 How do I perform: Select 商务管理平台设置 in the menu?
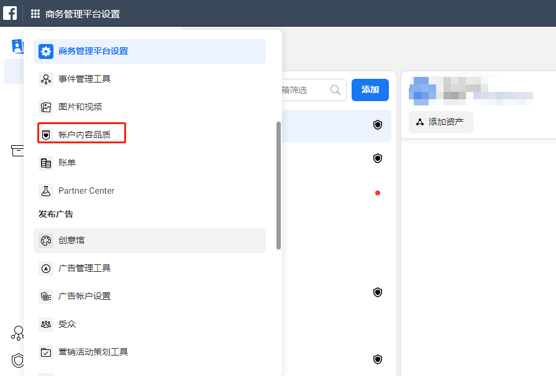pyautogui.click(x=93, y=51)
